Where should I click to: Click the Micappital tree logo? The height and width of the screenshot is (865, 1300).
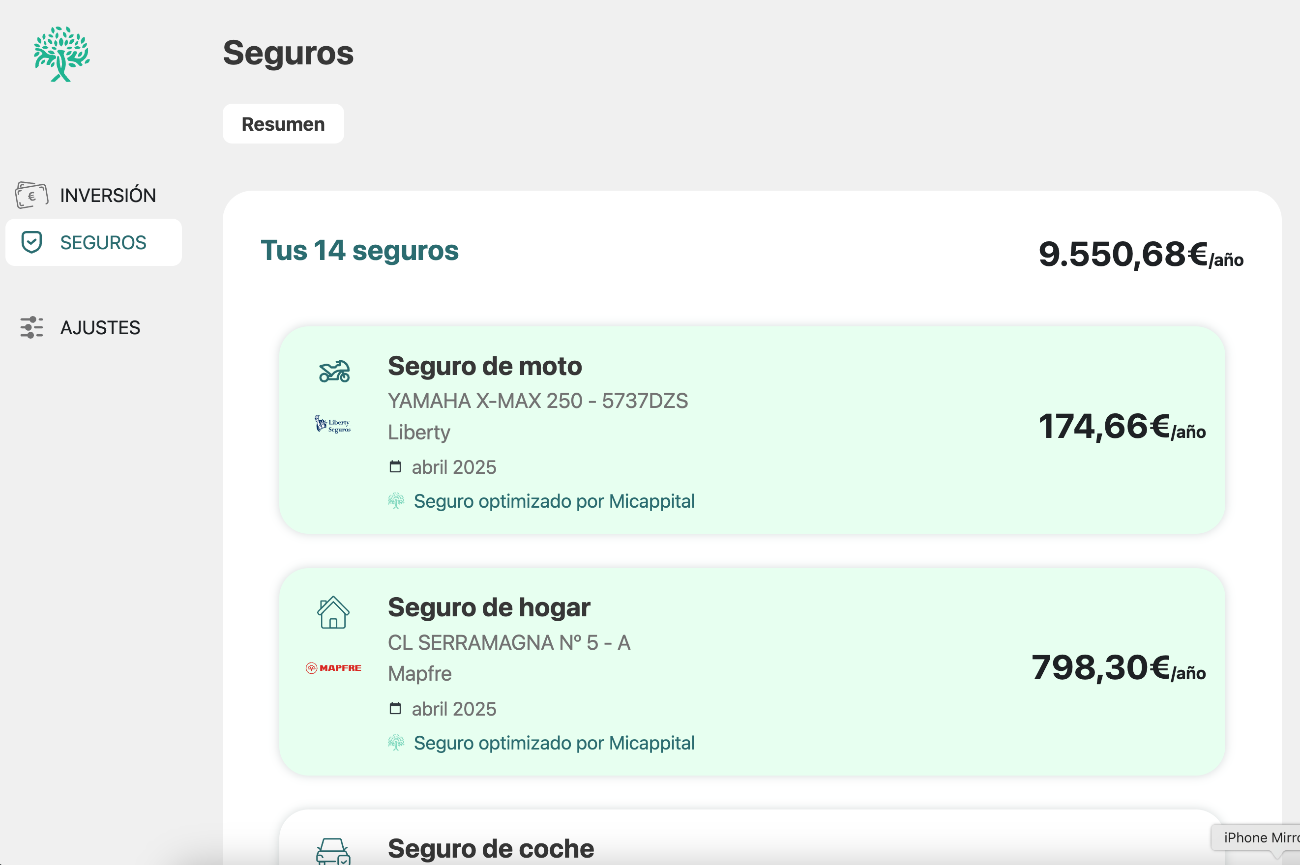(62, 54)
